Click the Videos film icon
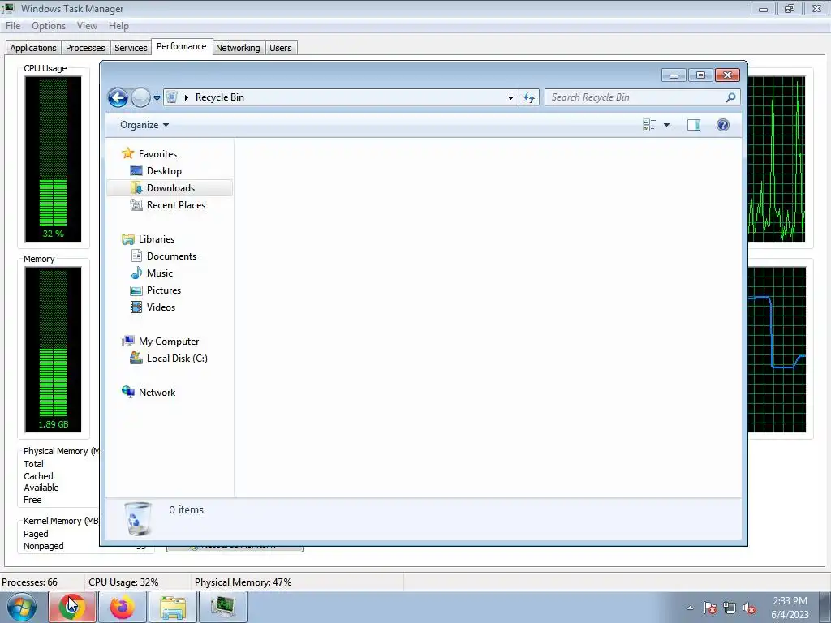 pos(136,307)
